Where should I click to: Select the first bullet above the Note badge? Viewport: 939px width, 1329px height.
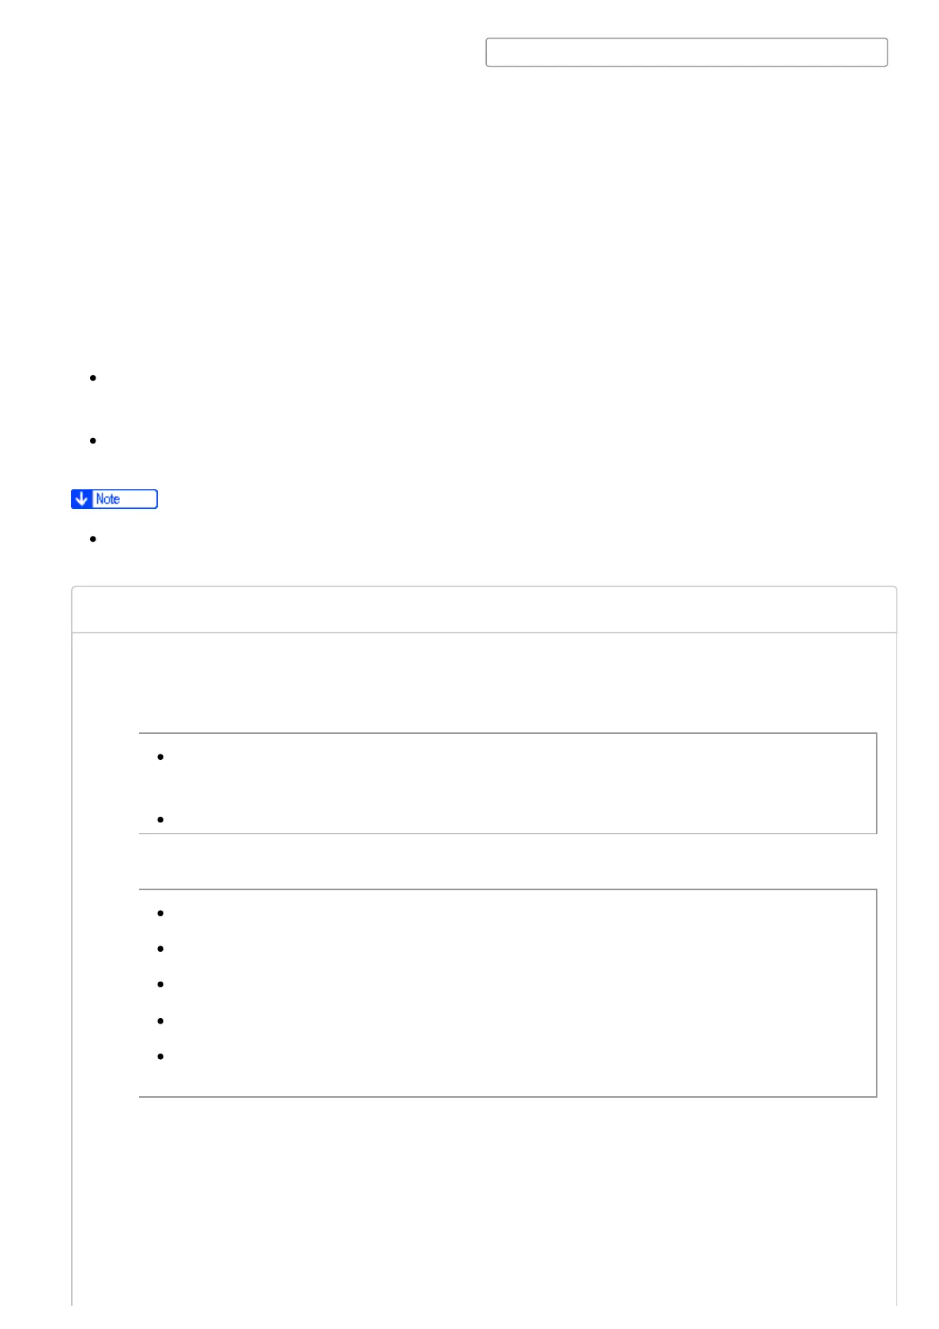pos(93,378)
